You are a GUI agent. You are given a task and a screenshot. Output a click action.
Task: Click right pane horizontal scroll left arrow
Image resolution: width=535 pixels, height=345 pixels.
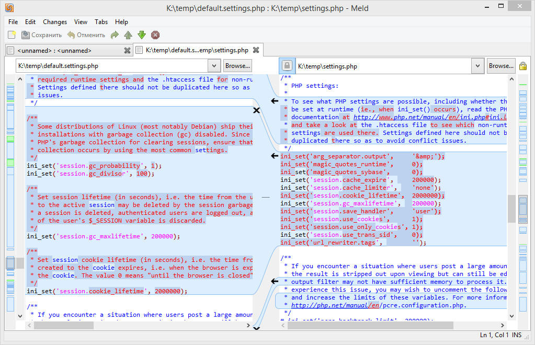pyautogui.click(x=283, y=326)
